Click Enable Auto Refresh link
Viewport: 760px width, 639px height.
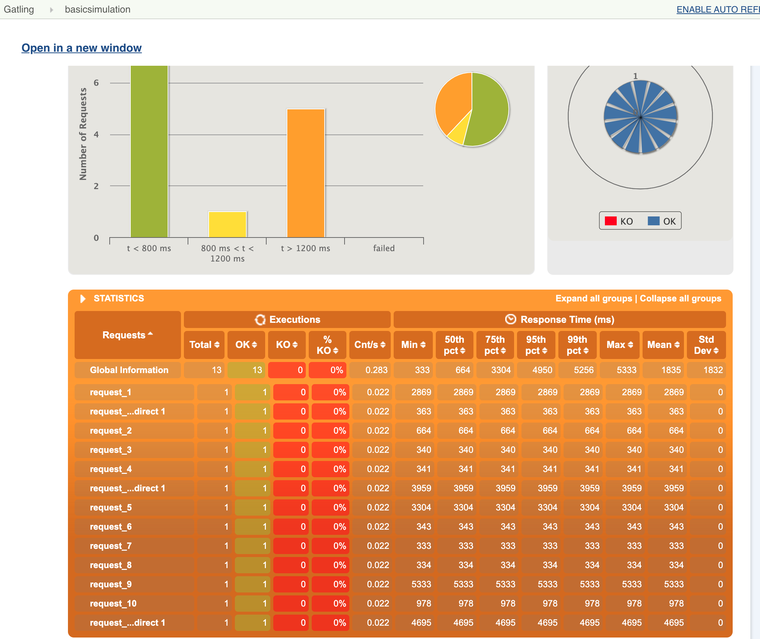[718, 10]
